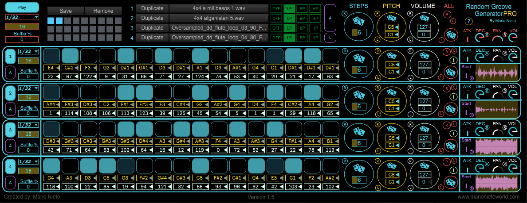Toggle the LP filter for sample 1

289,8
